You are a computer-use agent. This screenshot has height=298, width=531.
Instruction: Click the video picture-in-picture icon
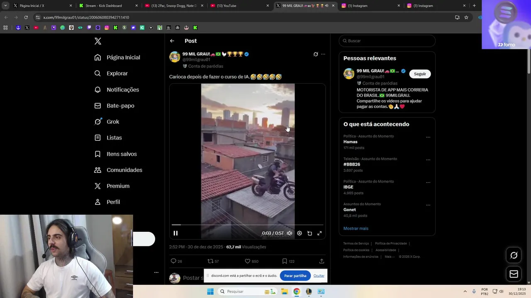(309, 233)
